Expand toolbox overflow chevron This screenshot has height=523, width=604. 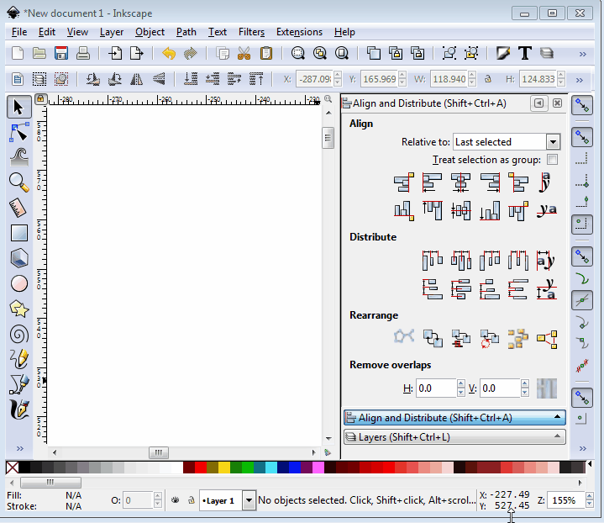pos(20,448)
